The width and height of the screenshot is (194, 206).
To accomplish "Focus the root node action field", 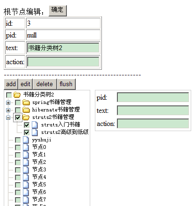I will point(63,62).
